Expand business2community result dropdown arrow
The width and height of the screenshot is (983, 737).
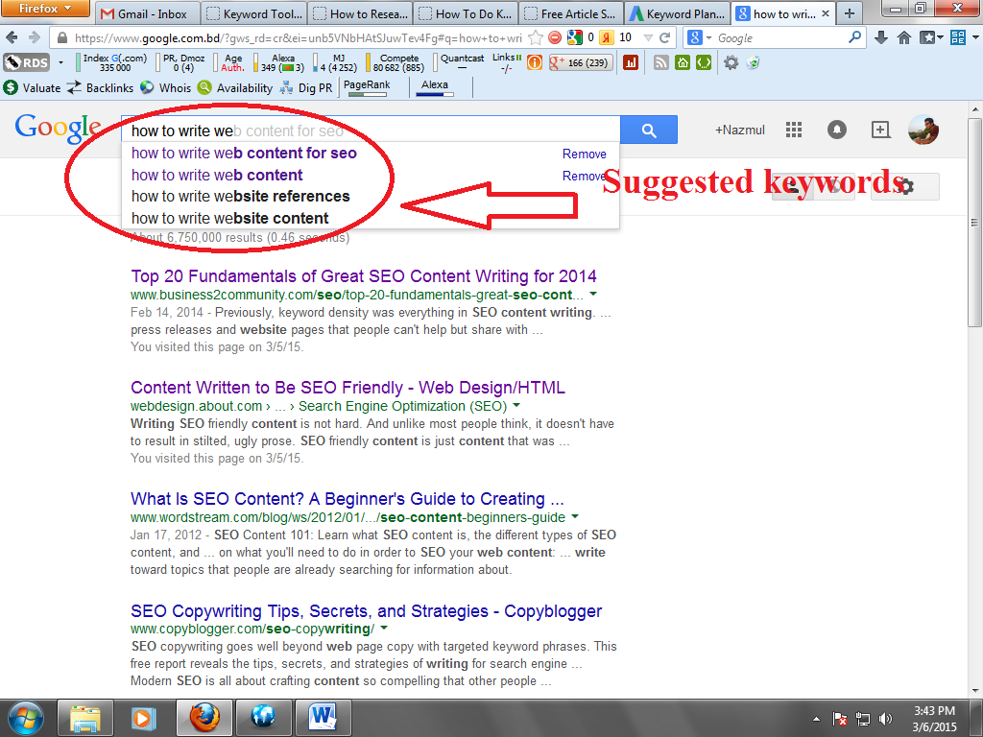[593, 294]
